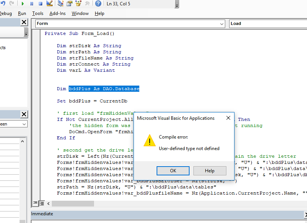Run the Form_Load procedure with the Run icon
Image resolution: width=307 pixels, height=223 pixels.
[23, 3]
